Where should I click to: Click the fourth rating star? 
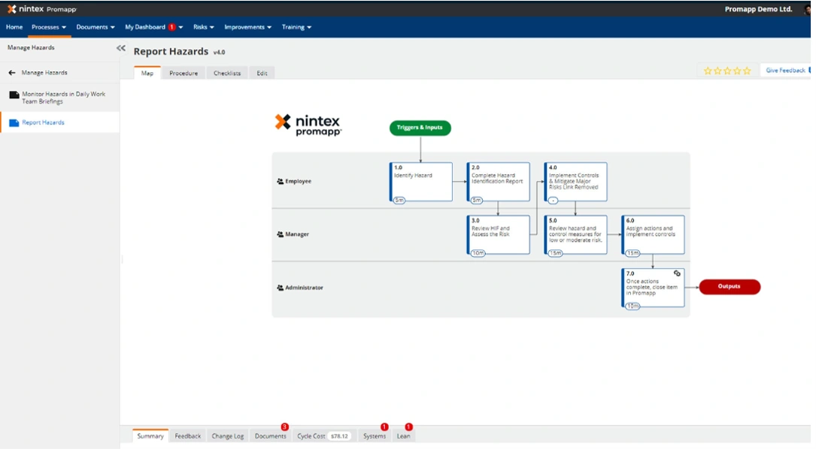point(737,71)
